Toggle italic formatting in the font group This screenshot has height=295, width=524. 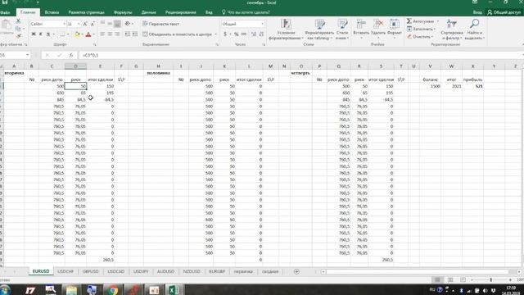click(x=41, y=34)
